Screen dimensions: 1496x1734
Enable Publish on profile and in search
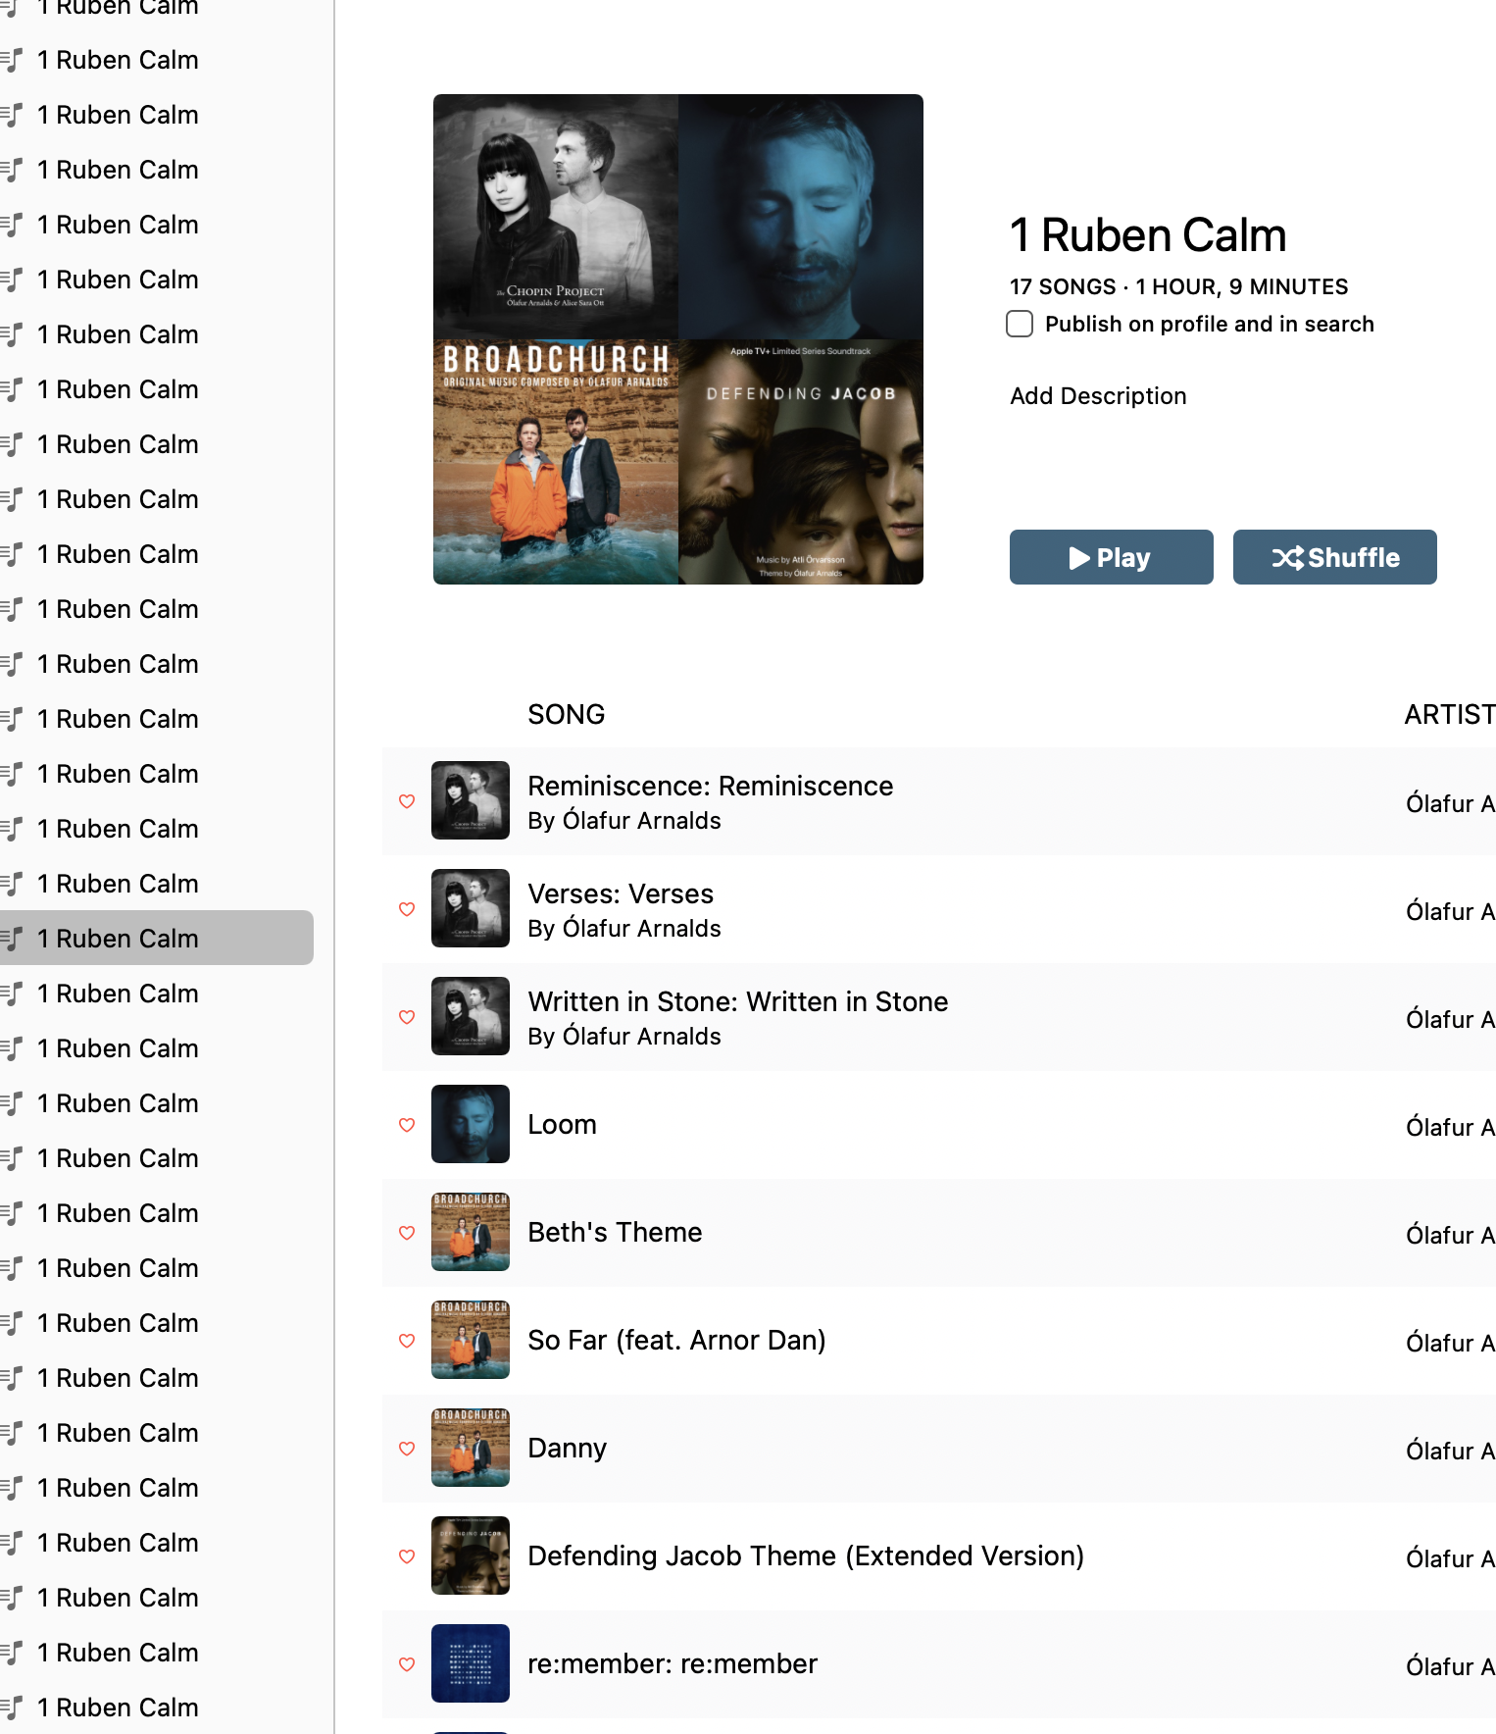(1020, 324)
